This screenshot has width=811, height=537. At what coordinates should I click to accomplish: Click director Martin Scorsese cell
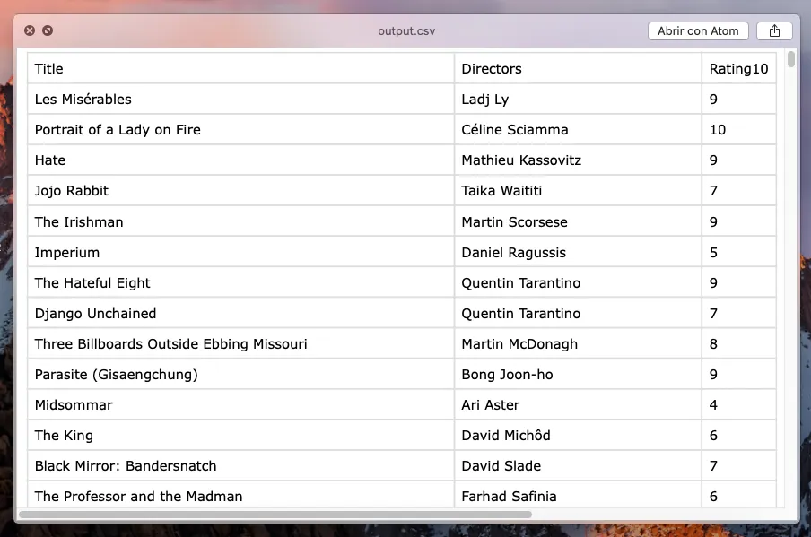[x=578, y=221]
